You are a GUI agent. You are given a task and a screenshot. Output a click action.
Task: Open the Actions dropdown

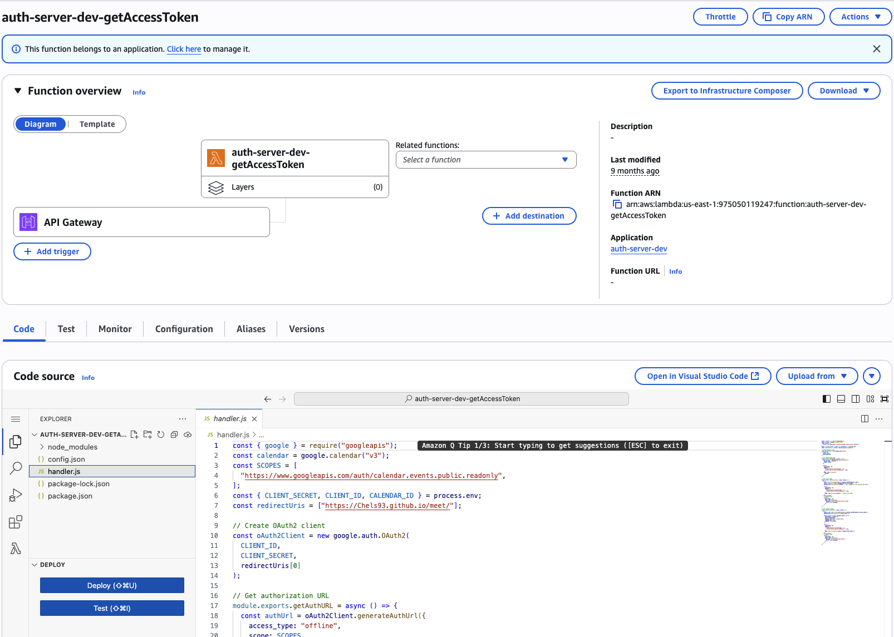(860, 17)
